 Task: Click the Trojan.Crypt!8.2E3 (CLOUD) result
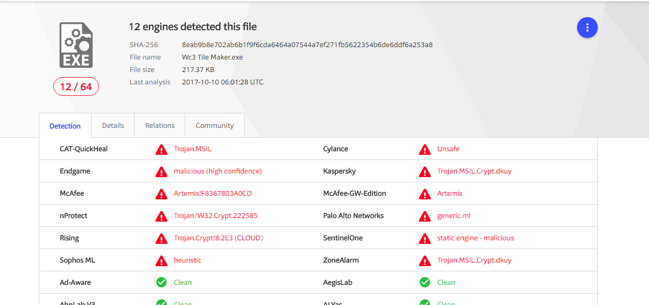coord(218,238)
